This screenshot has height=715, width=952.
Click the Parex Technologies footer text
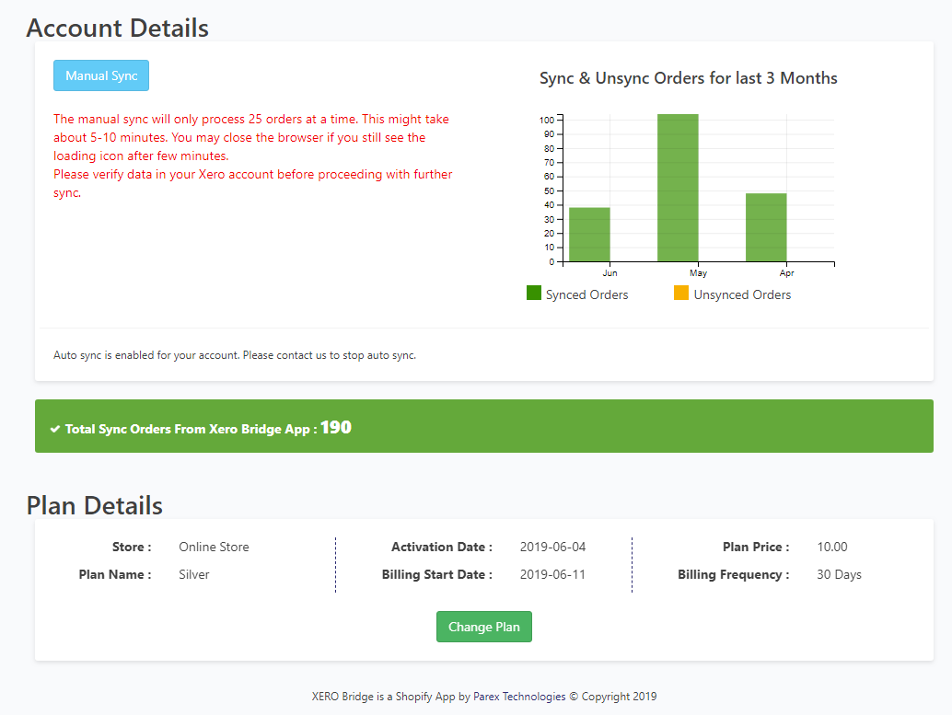click(519, 697)
